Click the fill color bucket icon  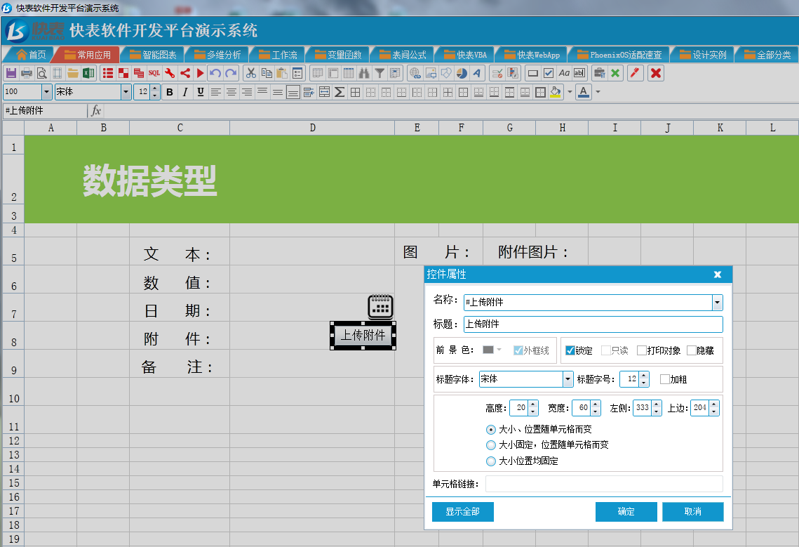coord(556,92)
